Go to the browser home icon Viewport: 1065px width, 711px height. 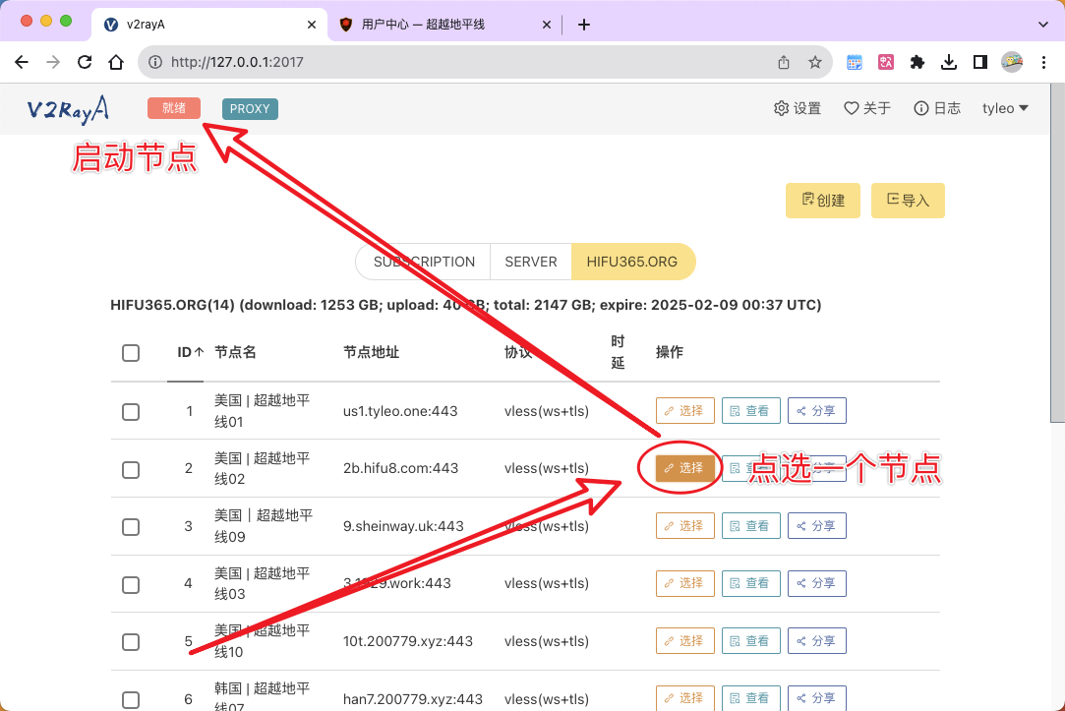tap(116, 62)
